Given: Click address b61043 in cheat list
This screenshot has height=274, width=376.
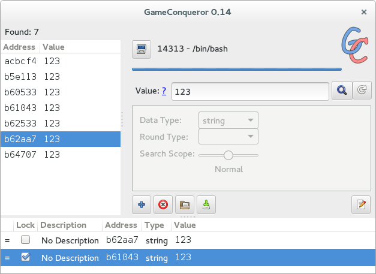Looking at the screenshot, I should coord(122,257).
